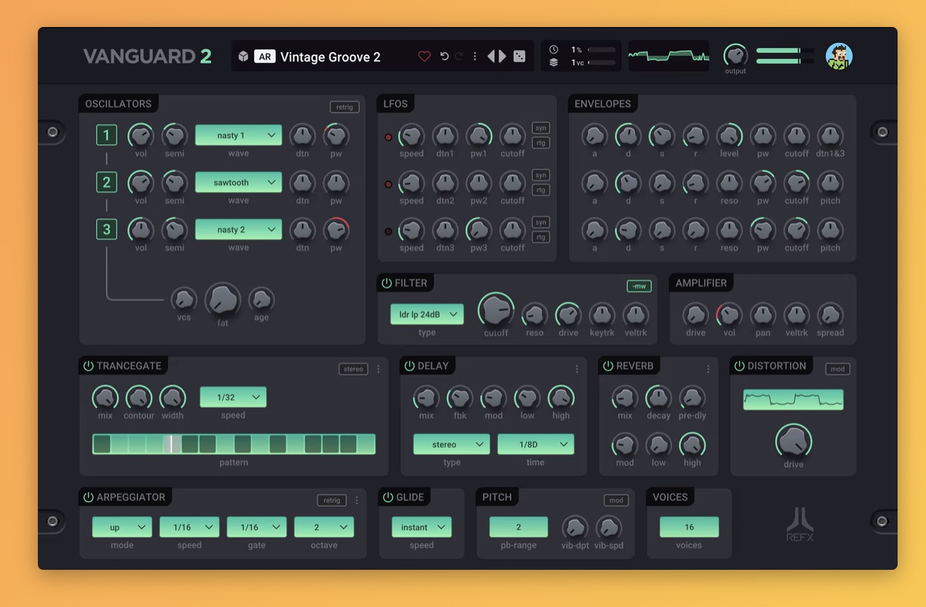Open filter type dropdown ldr lp 24dB

pos(427,314)
